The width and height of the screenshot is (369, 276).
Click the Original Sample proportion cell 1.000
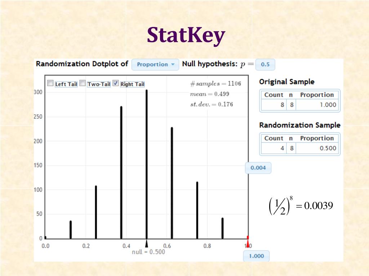pos(317,105)
